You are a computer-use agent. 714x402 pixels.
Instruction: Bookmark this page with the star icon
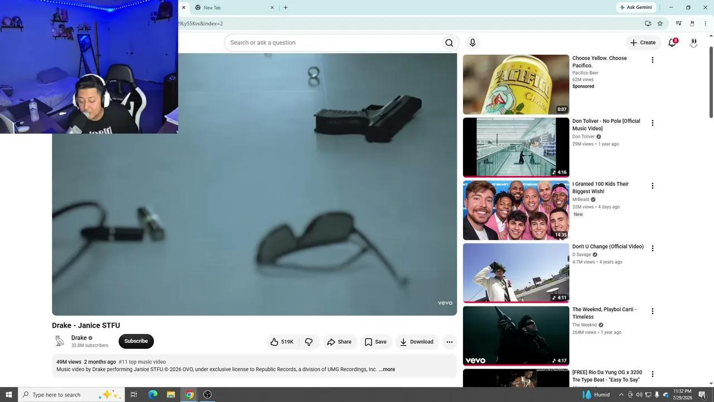pos(660,23)
